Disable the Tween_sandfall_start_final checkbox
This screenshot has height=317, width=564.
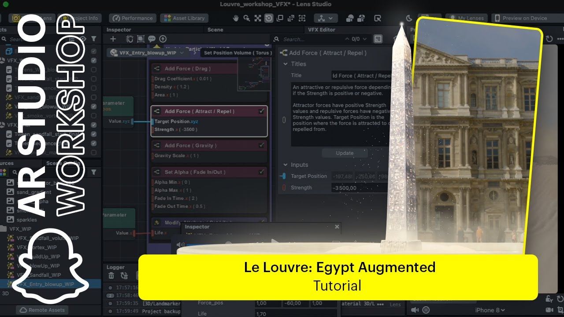(93, 134)
